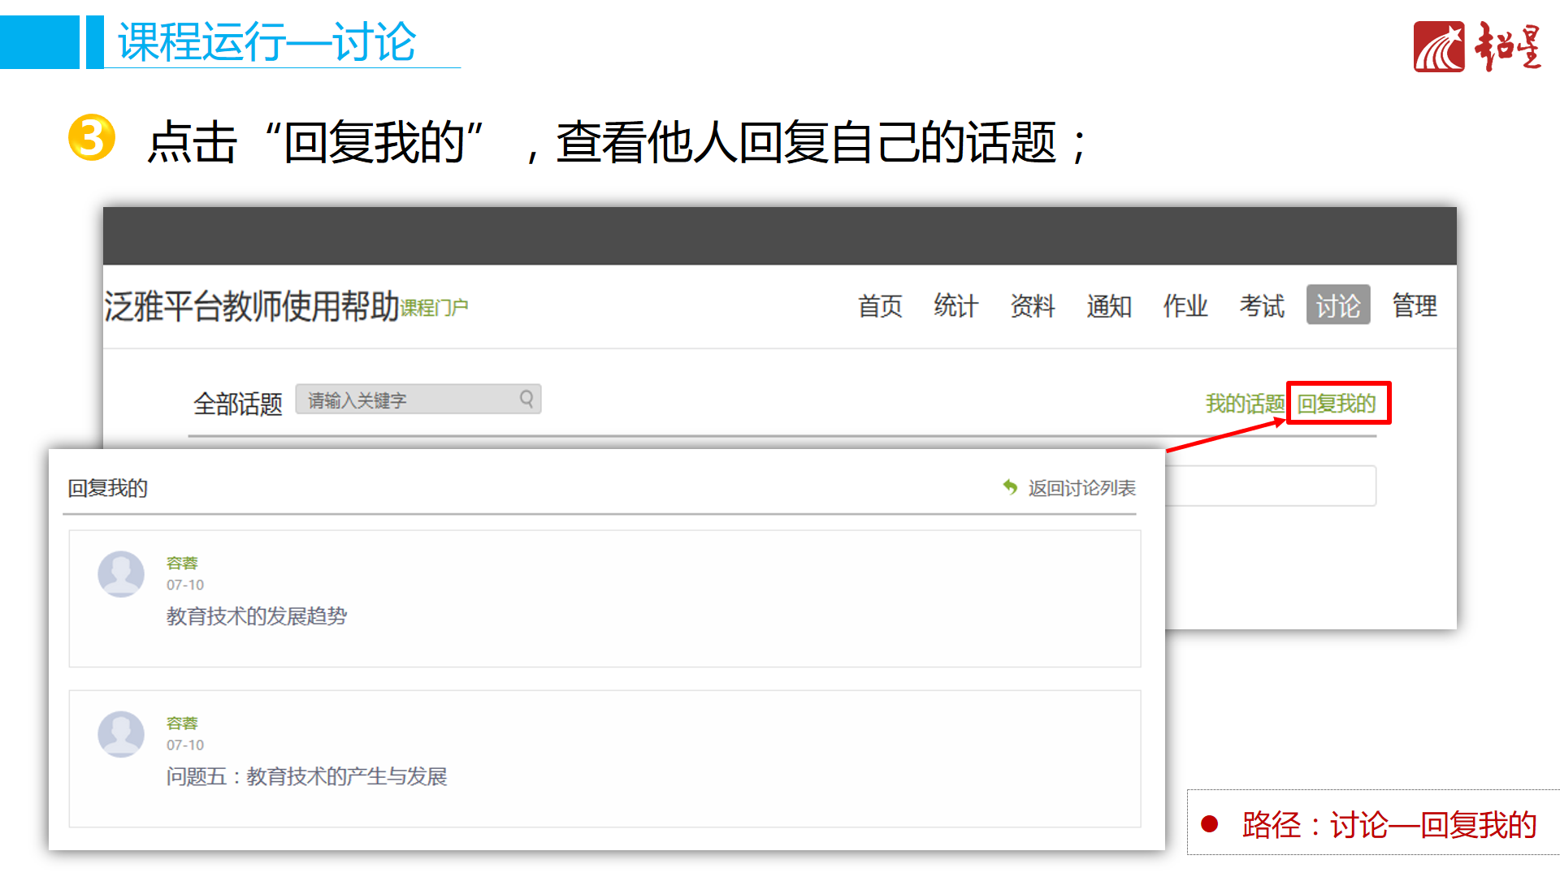This screenshot has height=877, width=1560.
Task: Click the search magnifier icon
Action: pyautogui.click(x=526, y=399)
